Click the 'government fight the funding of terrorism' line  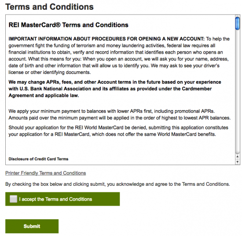tap(112, 45)
